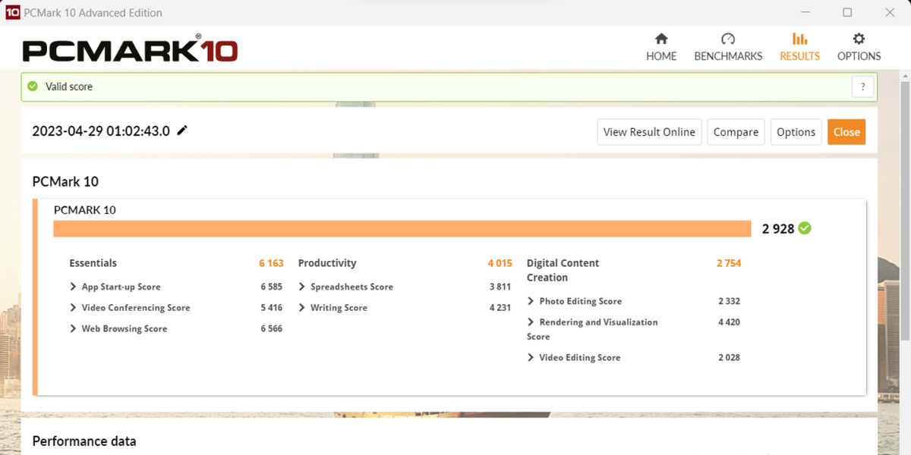This screenshot has height=455, width=911.
Task: Expand the Writing Score row
Action: (x=333, y=308)
